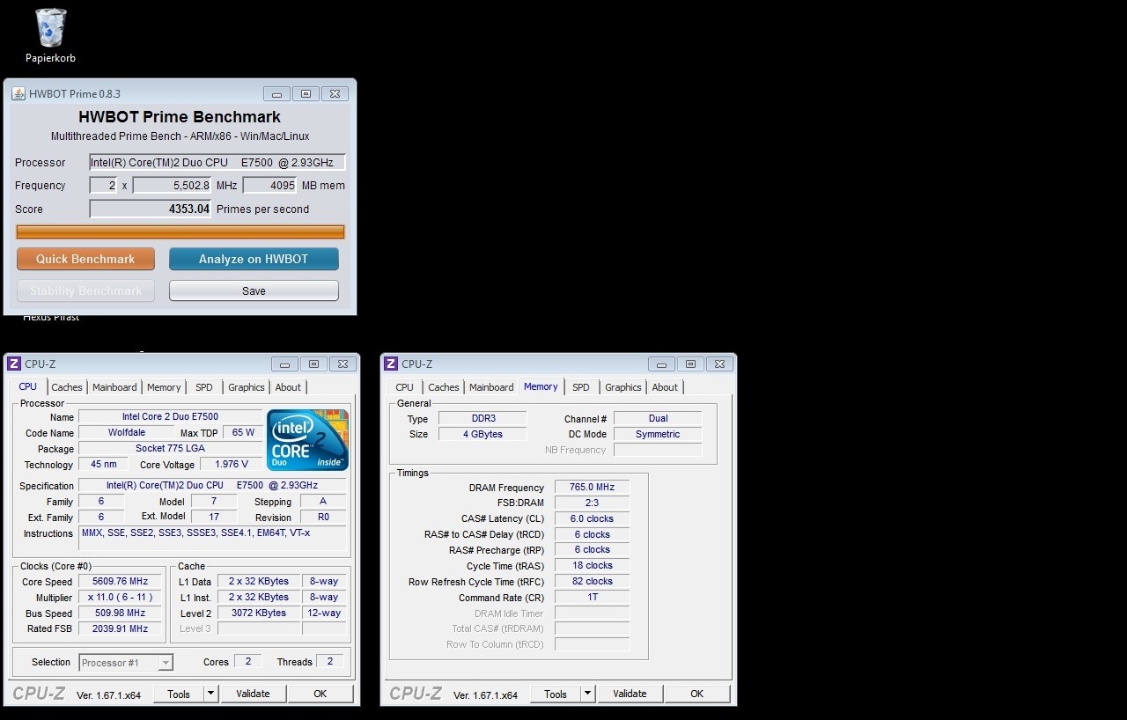Click the Intel Core 2 Duo logo
The width and height of the screenshot is (1127, 720).
[x=307, y=440]
